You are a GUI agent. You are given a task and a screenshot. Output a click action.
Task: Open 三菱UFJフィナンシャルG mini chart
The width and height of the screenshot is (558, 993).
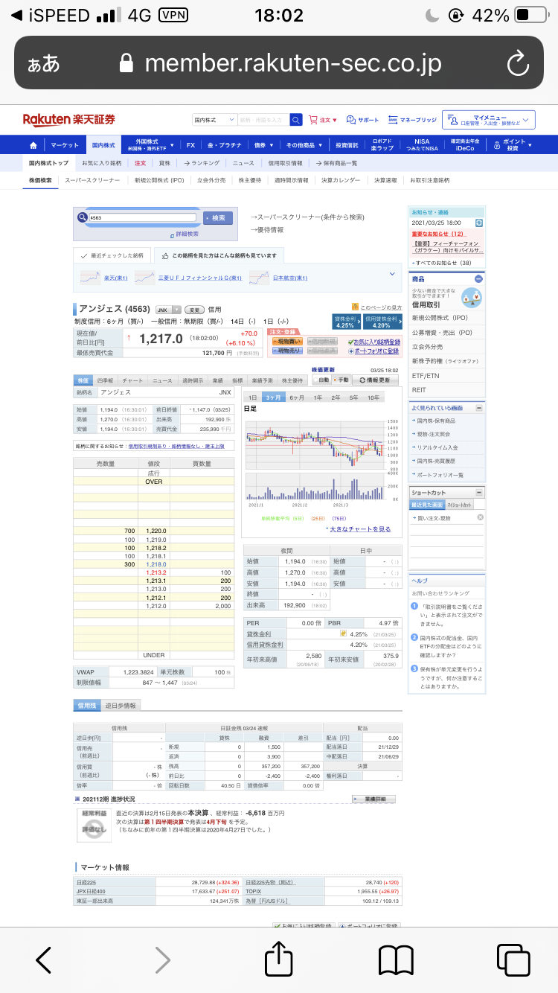(x=145, y=277)
